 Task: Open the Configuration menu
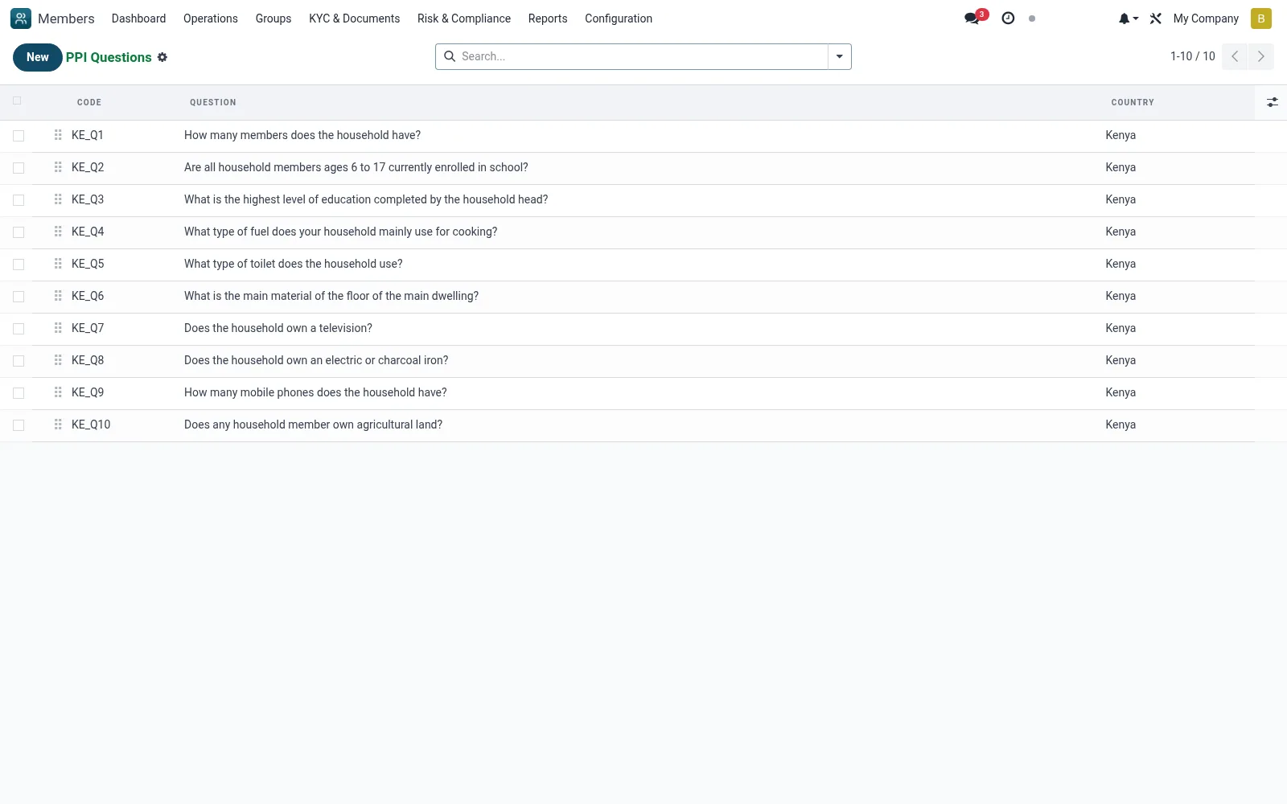(x=619, y=18)
